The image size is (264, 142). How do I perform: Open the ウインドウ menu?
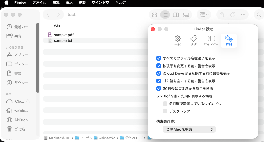coord(101,3)
